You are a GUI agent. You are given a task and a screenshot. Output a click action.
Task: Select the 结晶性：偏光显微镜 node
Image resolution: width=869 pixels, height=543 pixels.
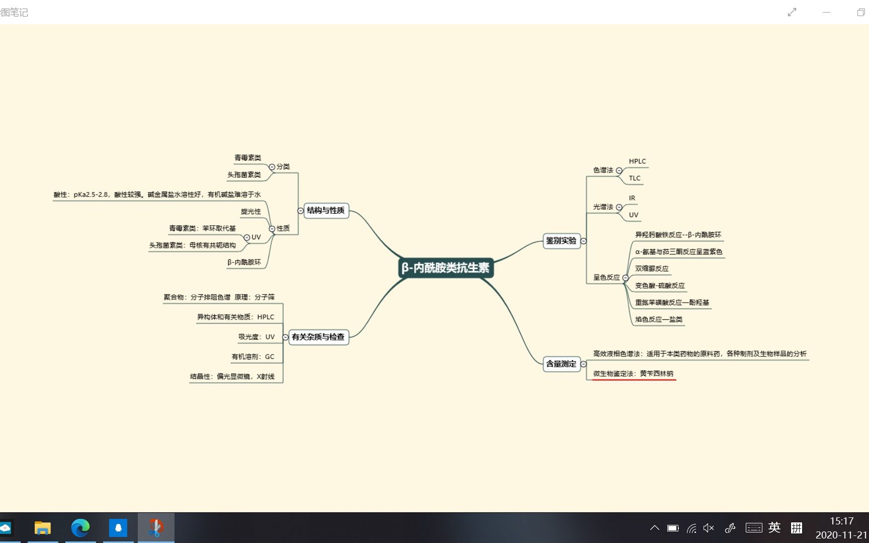click(x=232, y=377)
